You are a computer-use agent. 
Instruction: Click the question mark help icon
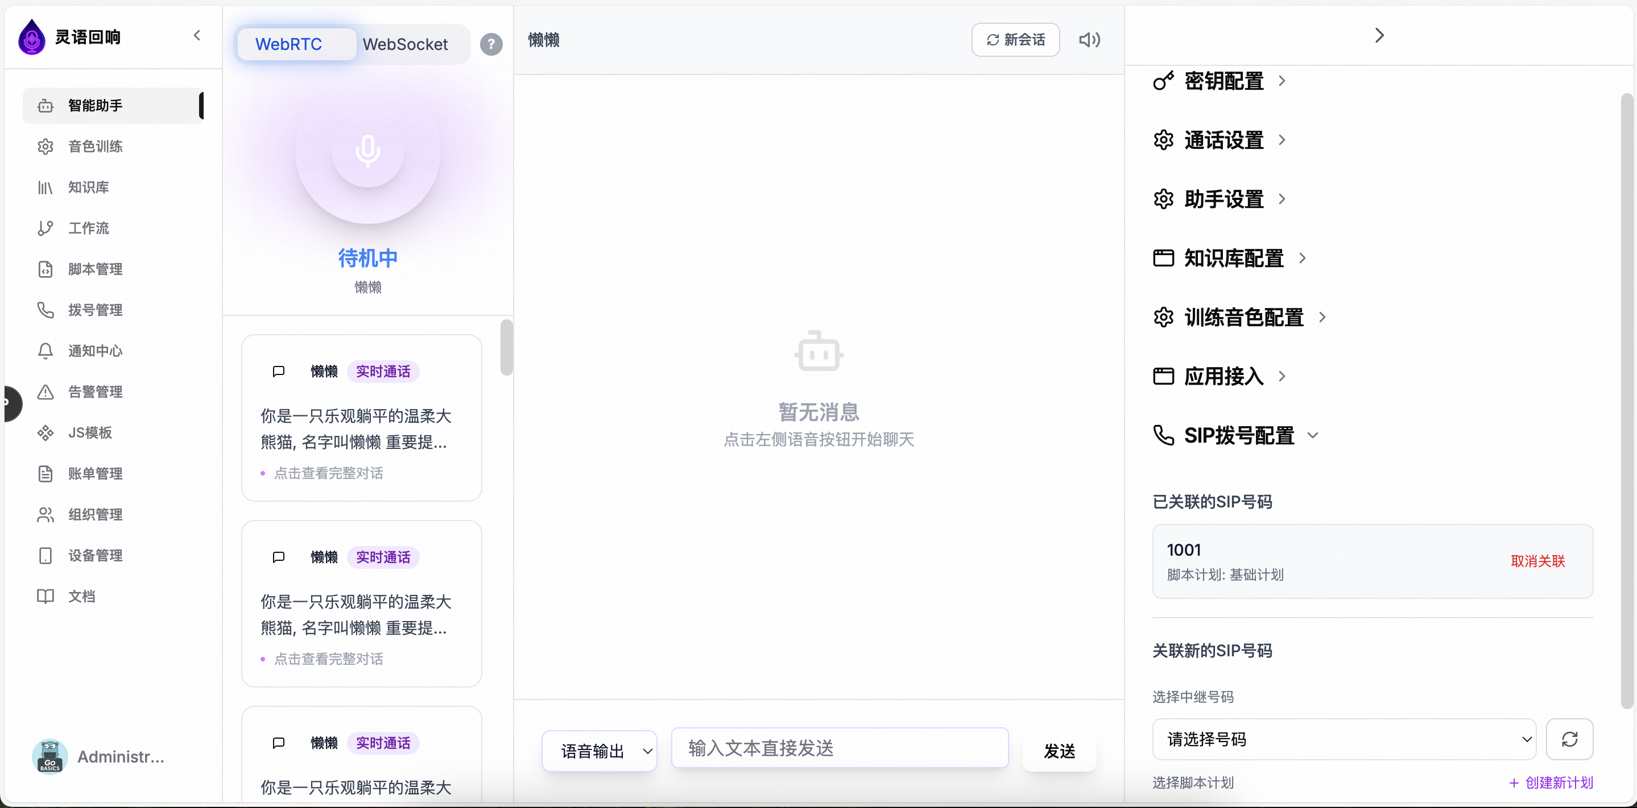491,44
